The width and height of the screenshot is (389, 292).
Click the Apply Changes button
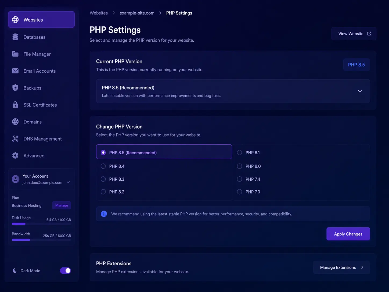pos(348,234)
